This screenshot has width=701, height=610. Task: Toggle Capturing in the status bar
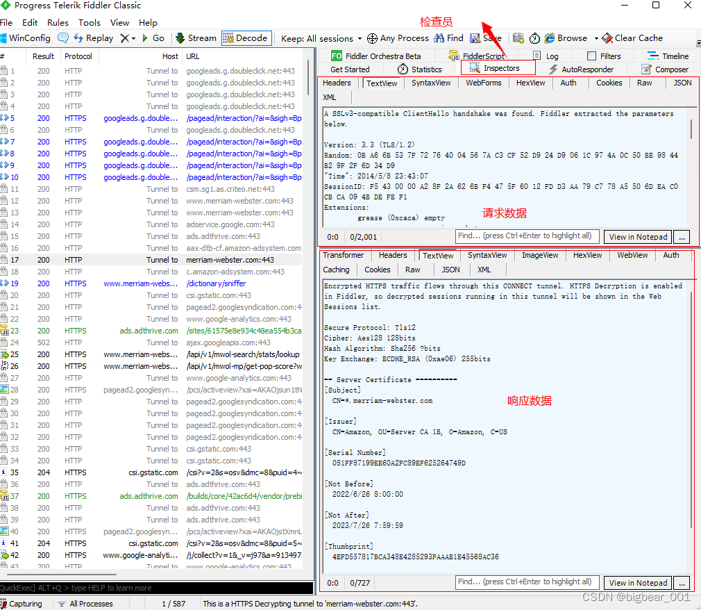coord(22,604)
